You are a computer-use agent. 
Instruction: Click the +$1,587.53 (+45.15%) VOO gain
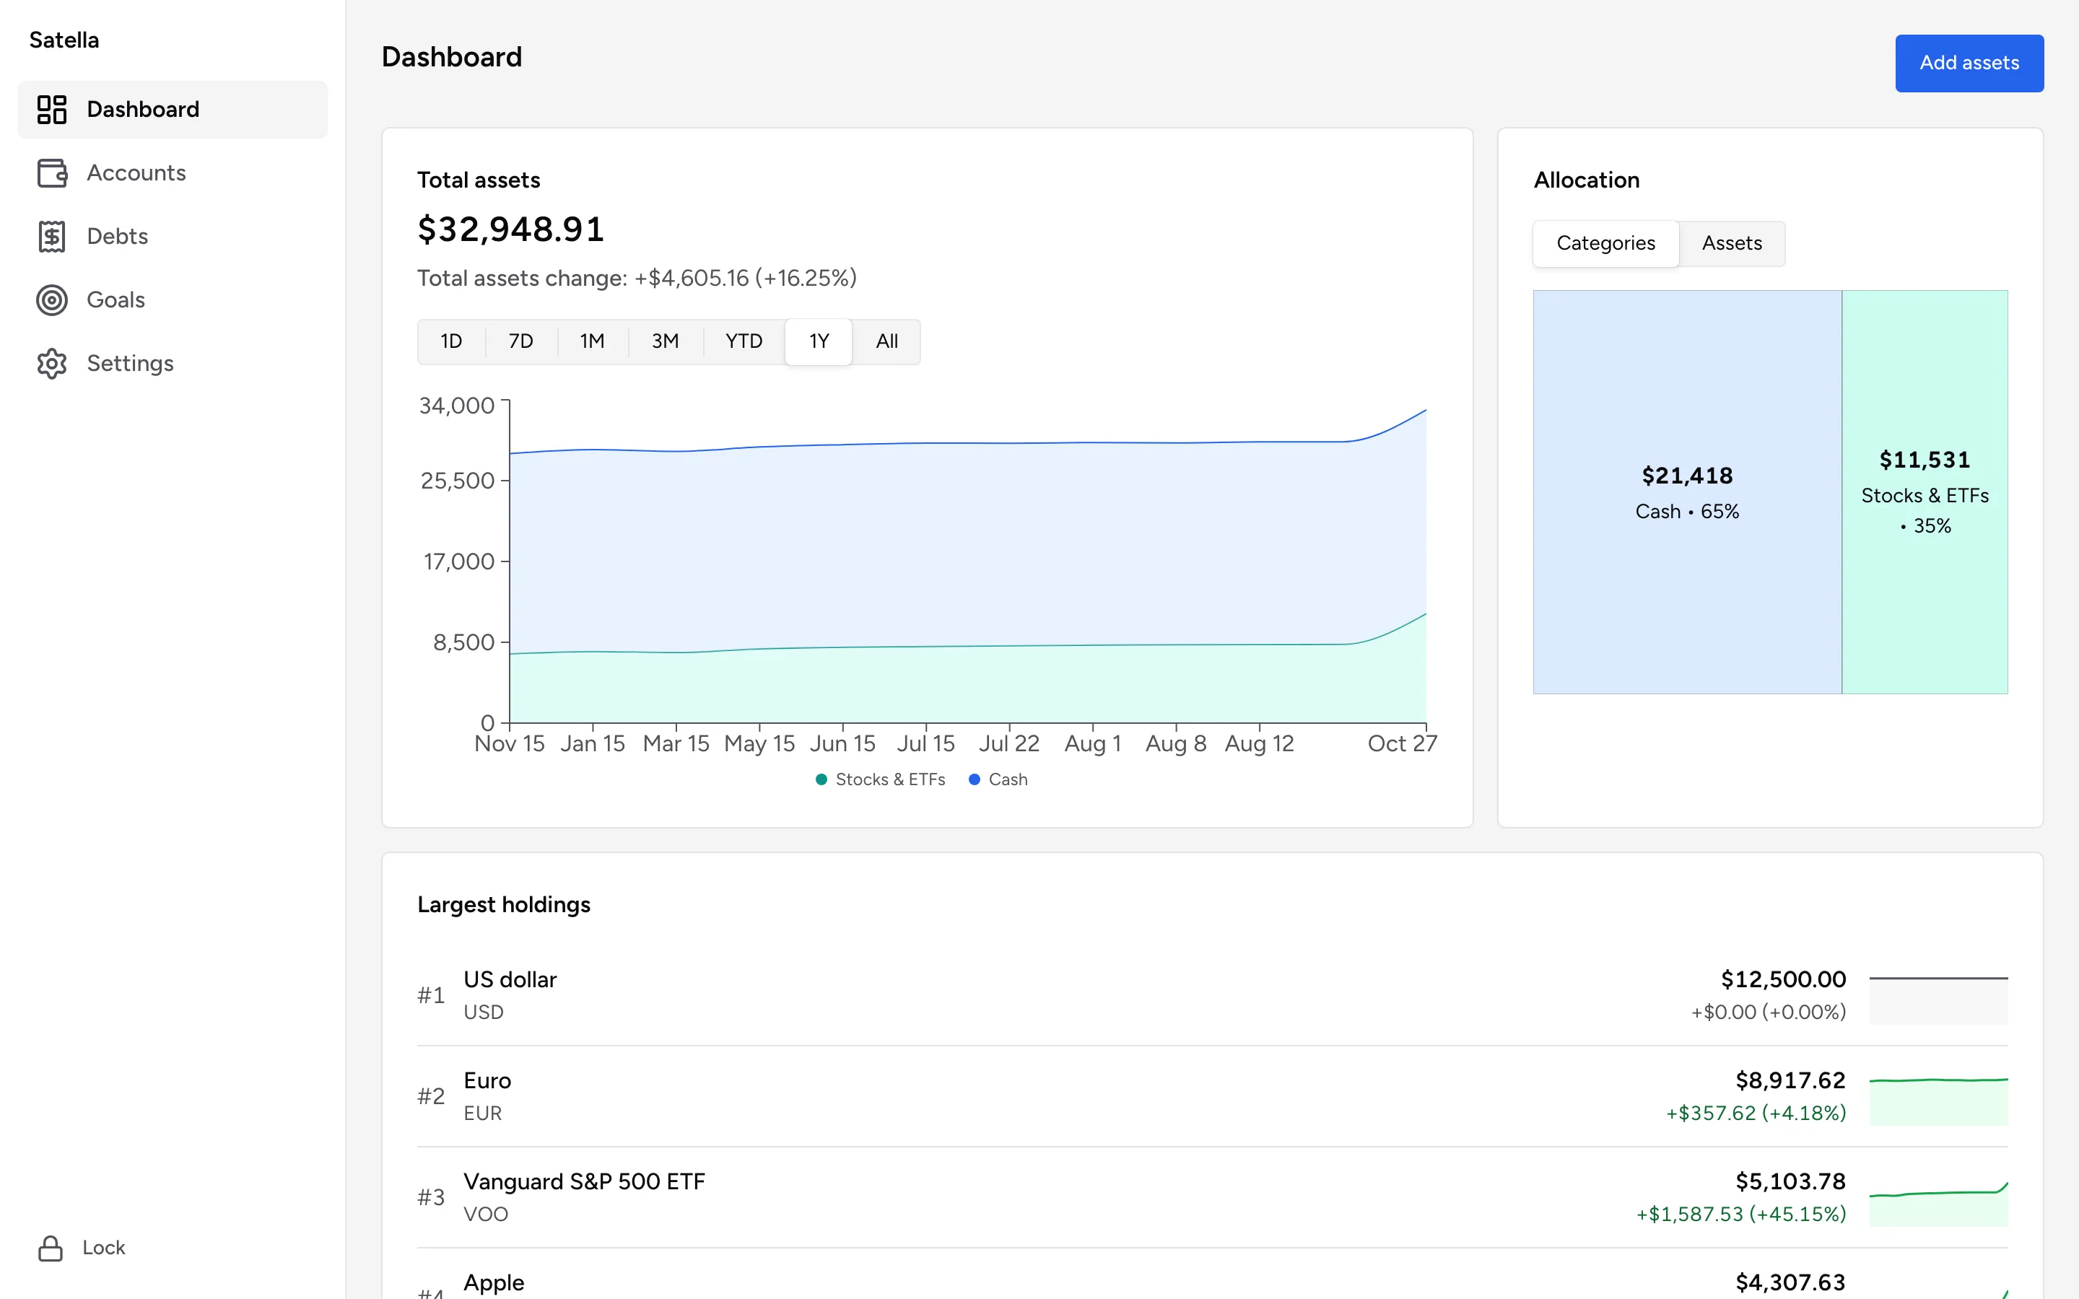pyautogui.click(x=1740, y=1215)
